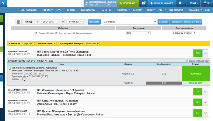
Task: Click the Выбрать button
Action: coord(164,22)
